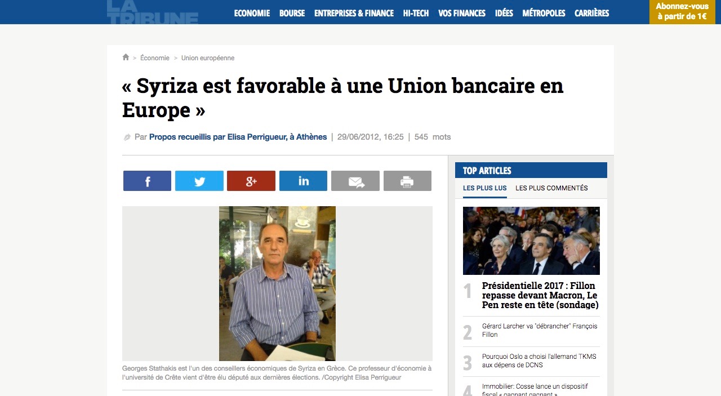This screenshot has width=721, height=396.
Task: Switch to LES PLUS COMMENTÉS tab
Action: pyautogui.click(x=551, y=188)
